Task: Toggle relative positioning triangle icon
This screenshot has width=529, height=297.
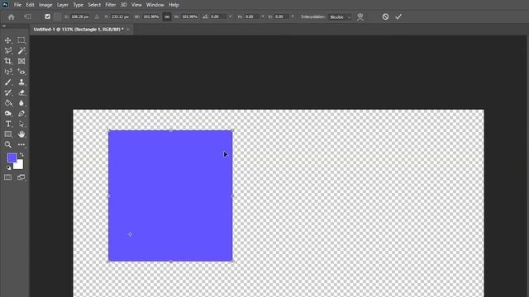Action: tap(97, 16)
